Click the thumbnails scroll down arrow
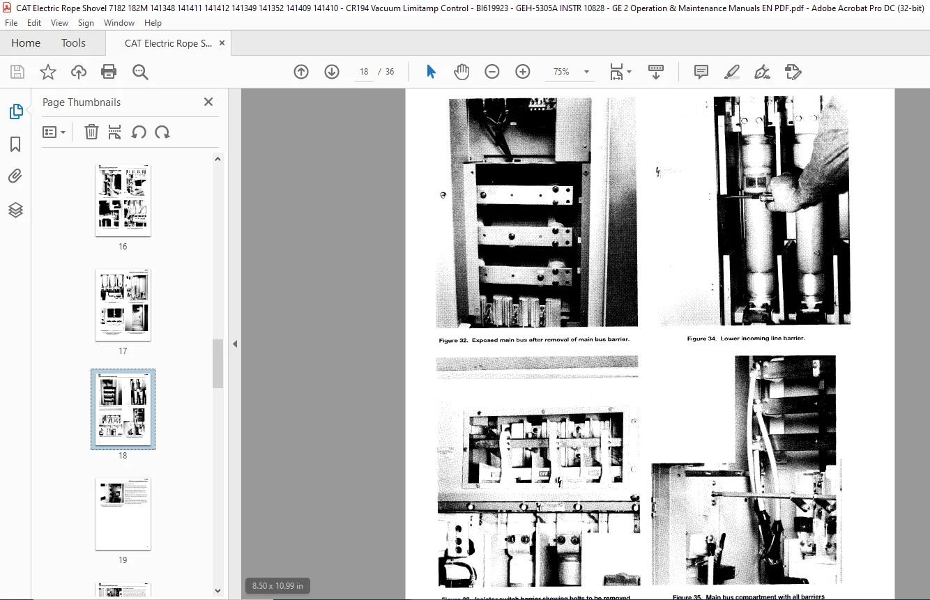The width and height of the screenshot is (930, 600). pyautogui.click(x=218, y=591)
